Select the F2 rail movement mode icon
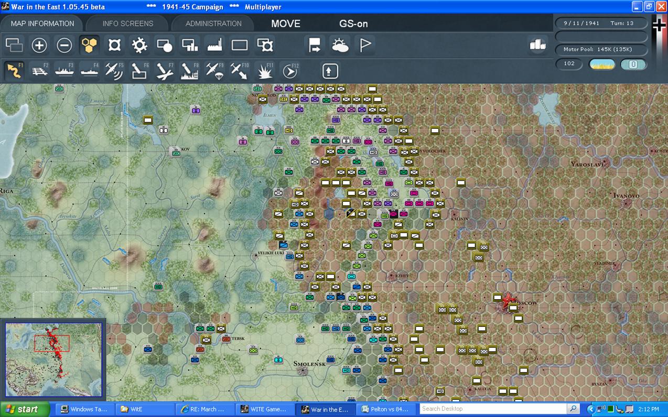Screen dimensions: 668x417 click(40, 71)
